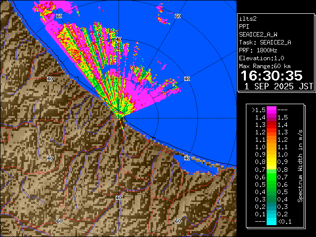This screenshot has width=316, height=237.
Task: Select the red 1.3 legend color band
Action: tap(271, 124)
